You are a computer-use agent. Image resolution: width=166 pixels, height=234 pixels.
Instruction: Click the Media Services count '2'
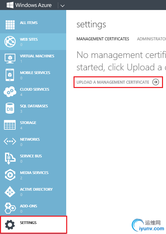click(x=21, y=178)
